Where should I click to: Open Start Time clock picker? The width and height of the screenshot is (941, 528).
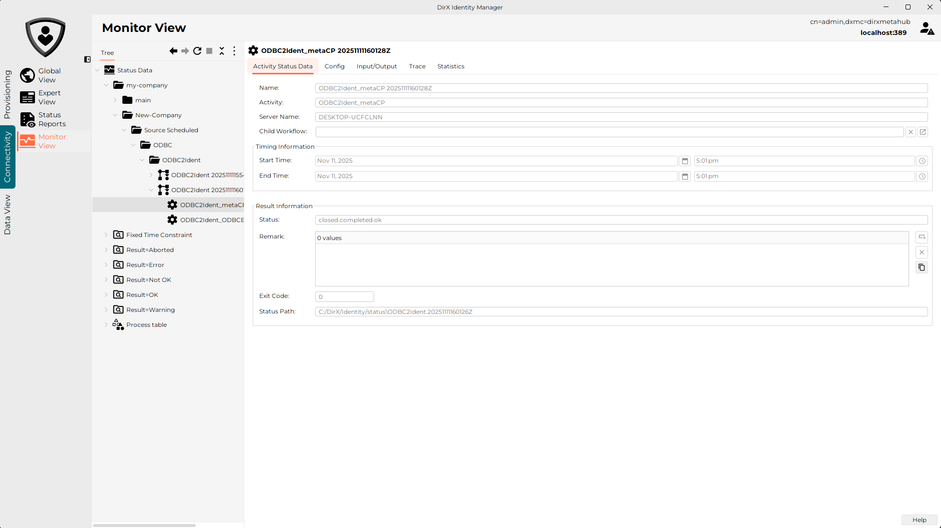tap(923, 161)
